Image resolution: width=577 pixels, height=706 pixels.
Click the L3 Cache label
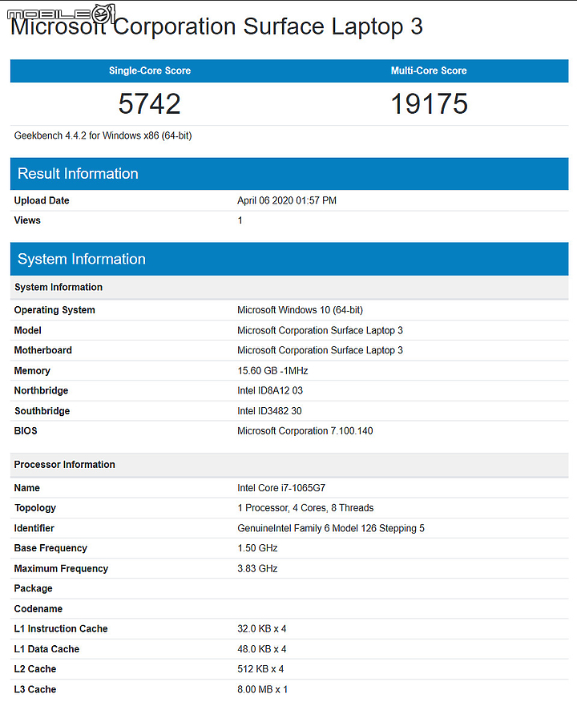pyautogui.click(x=34, y=689)
